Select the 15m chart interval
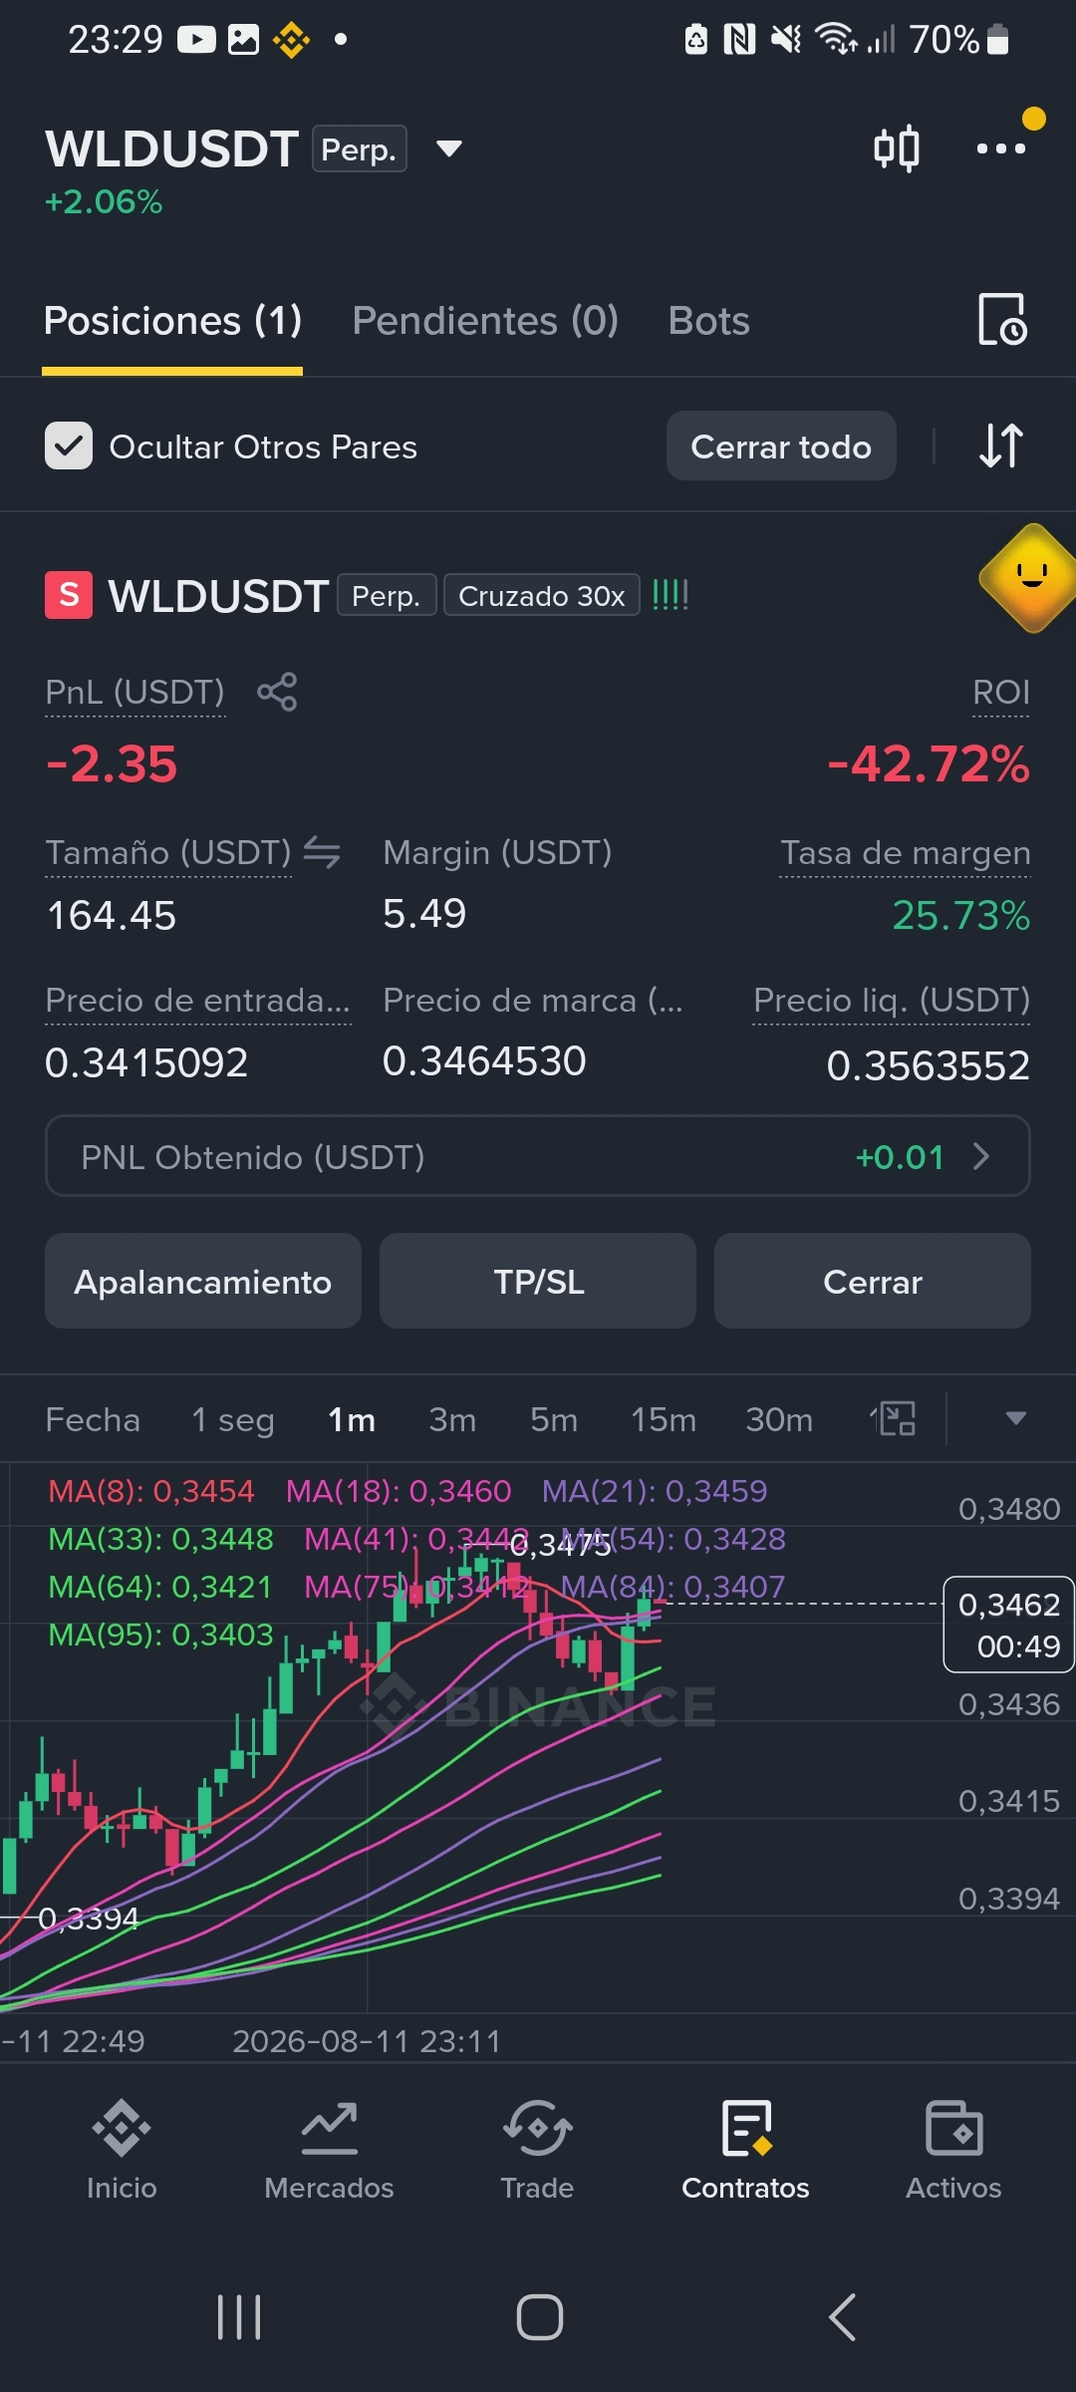Viewport: 1076px width, 2392px height. [x=664, y=1419]
